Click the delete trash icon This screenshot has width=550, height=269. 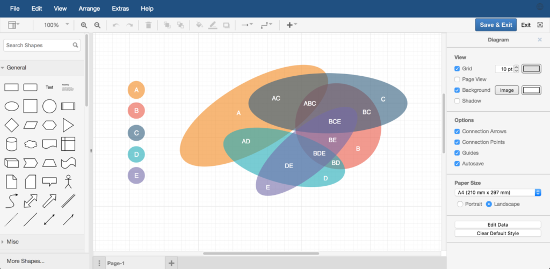[148, 25]
